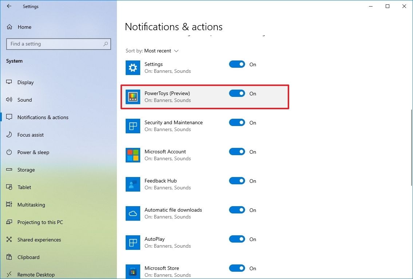Click the Projecting to this PC icon
This screenshot has width=413, height=279.
(x=9, y=222)
